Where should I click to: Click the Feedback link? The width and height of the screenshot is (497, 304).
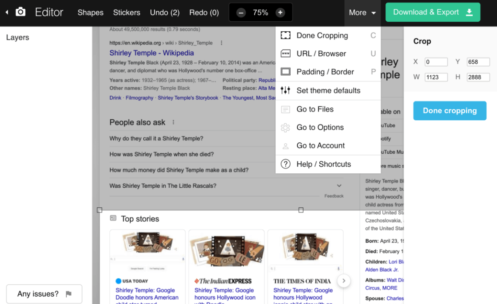pos(334,196)
